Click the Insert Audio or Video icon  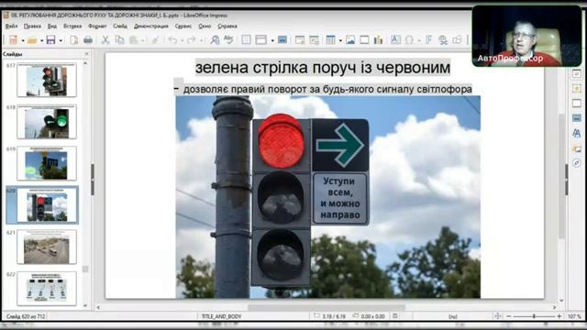click(x=364, y=39)
